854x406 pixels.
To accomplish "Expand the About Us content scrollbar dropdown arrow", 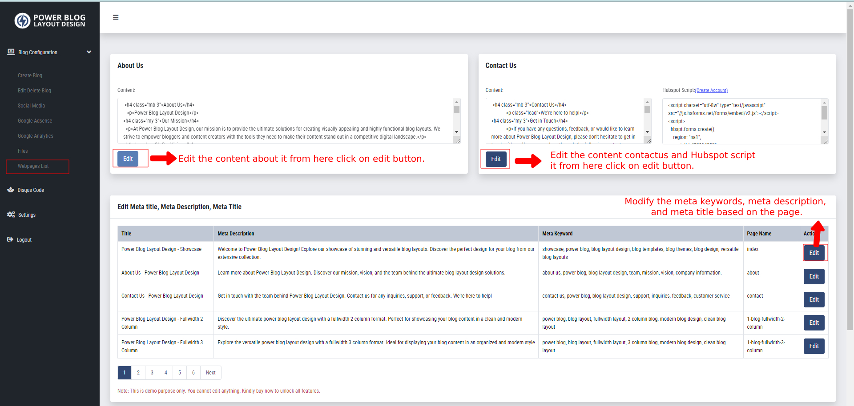I will point(457,132).
